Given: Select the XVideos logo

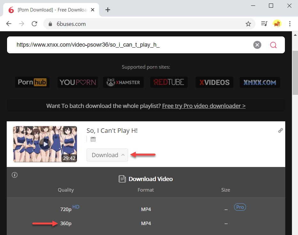Looking at the screenshot, I should [214, 82].
